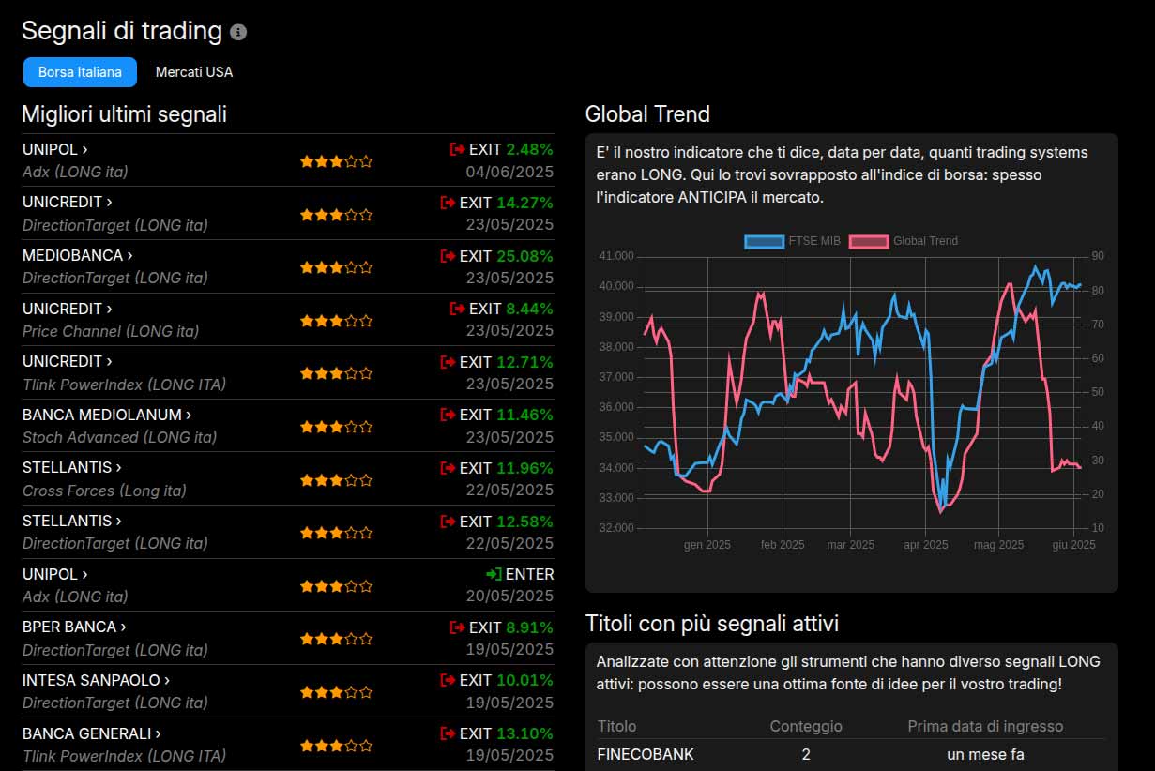Click the exit icon beside 11.96%
This screenshot has width=1155, height=771.
[448, 468]
